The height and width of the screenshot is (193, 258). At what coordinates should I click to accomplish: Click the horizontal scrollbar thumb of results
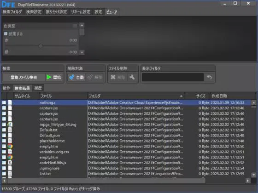(x=106, y=181)
